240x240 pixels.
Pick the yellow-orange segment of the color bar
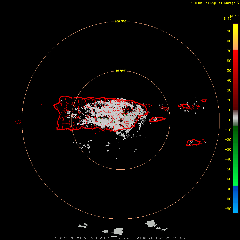click(235, 37)
